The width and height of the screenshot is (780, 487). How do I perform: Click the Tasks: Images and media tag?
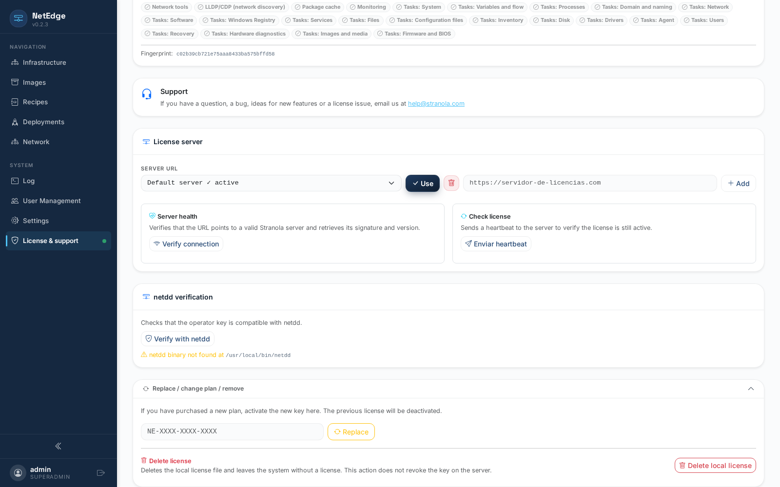(x=331, y=34)
